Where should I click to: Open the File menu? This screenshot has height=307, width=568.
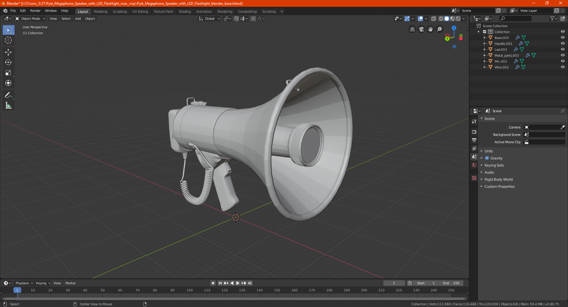pyautogui.click(x=13, y=11)
